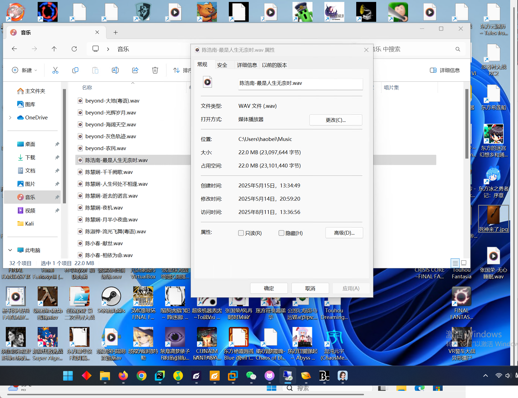Click the Copy icon in Explorer toolbar
518x398 pixels.
coord(75,70)
